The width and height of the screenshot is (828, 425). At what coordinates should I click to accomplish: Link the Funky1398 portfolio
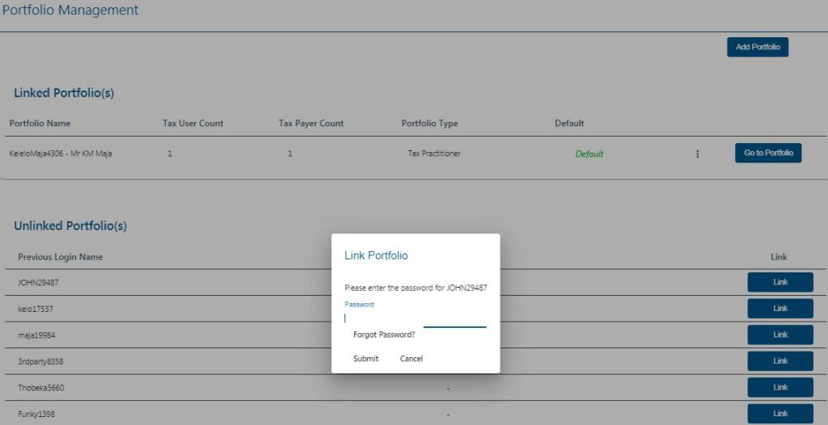780,414
